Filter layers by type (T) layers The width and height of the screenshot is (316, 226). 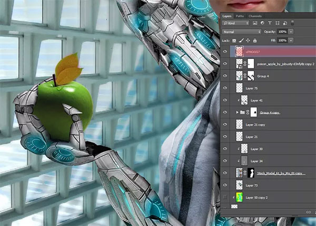click(270, 23)
